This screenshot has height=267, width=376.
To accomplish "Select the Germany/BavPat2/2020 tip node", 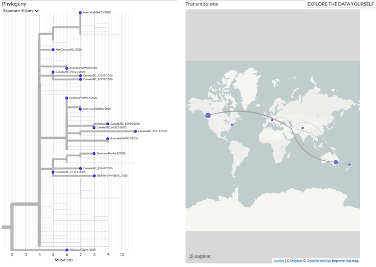I will (94, 153).
